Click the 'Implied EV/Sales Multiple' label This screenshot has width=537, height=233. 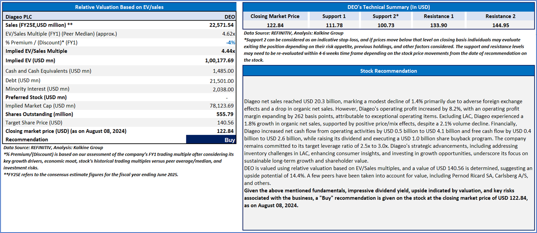point(36,51)
